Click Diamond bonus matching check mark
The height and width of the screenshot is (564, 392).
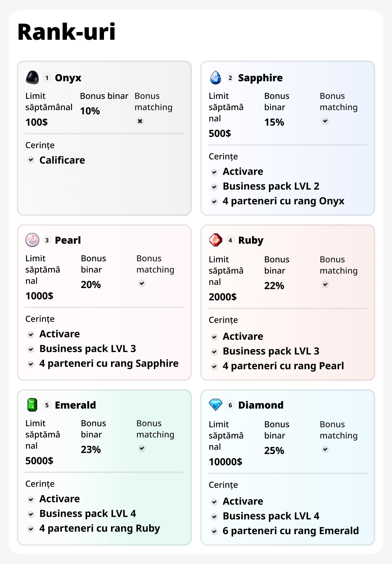click(x=325, y=449)
